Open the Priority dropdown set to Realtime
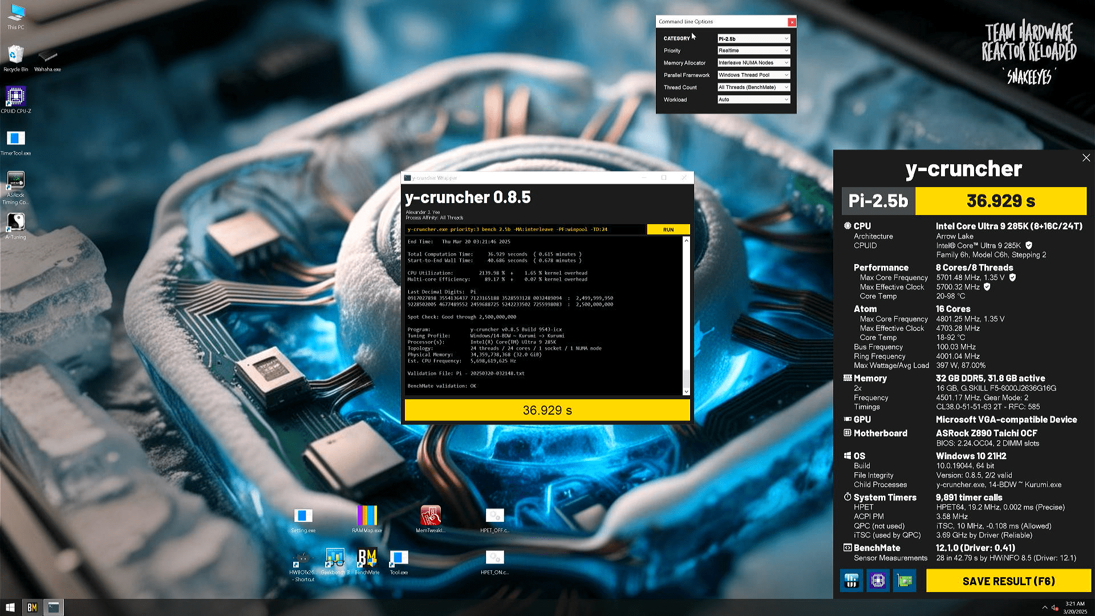This screenshot has width=1095, height=616. click(753, 51)
